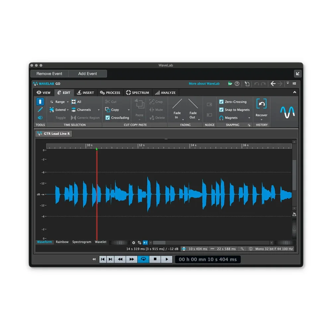Select the time selection tool

[40, 102]
